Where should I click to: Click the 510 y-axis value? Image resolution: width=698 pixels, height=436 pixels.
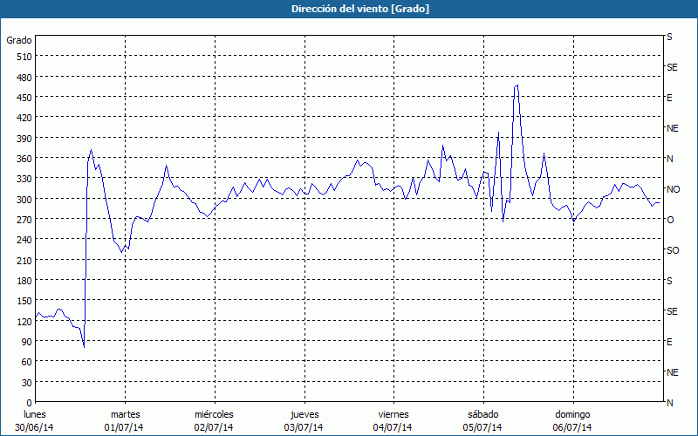coord(24,57)
